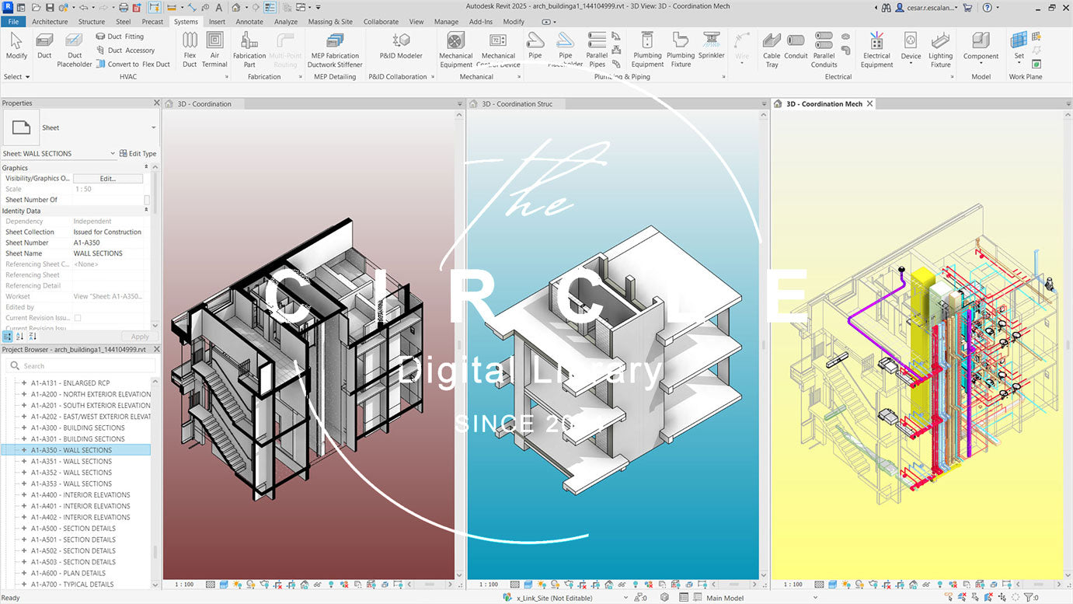Select the Parallel Pipes tool
This screenshot has height=604, width=1073.
point(597,50)
